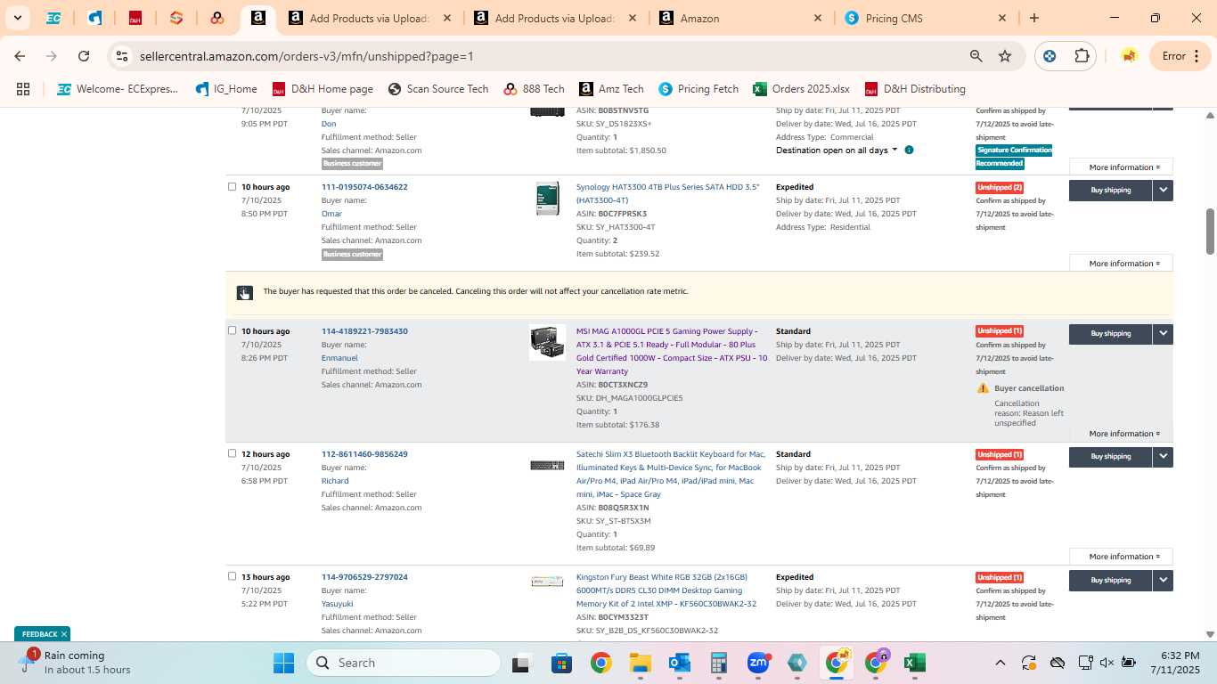This screenshot has width=1217, height=684.
Task: Select checkbox for order 114-9706529-2797024
Action: pos(233,576)
